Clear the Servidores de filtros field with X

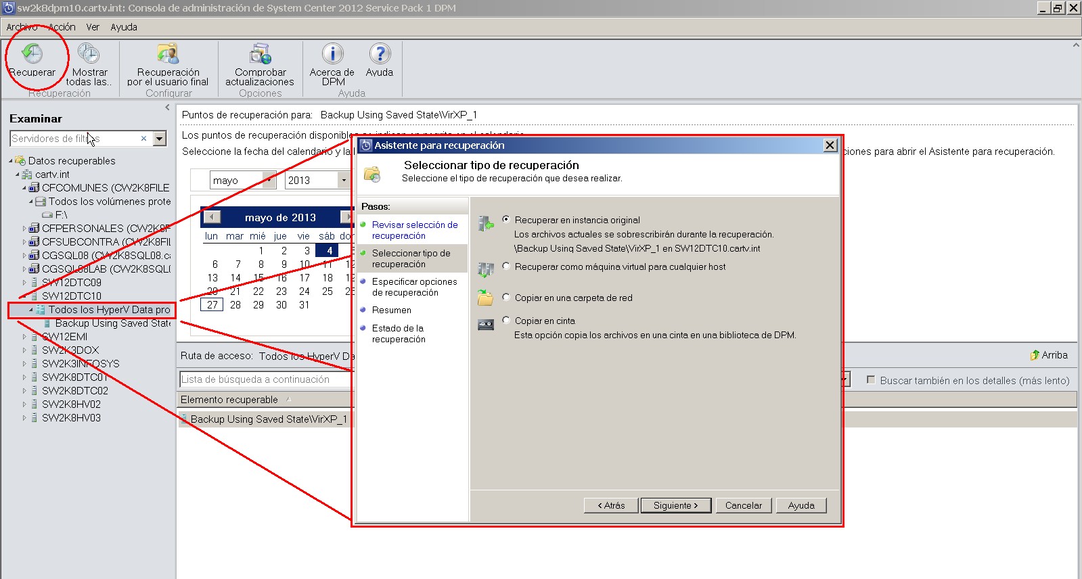point(143,139)
